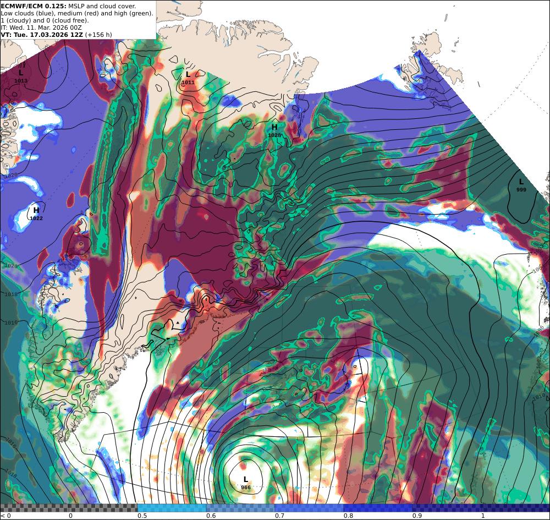Click the L 1013 pressure marker

[21, 76]
